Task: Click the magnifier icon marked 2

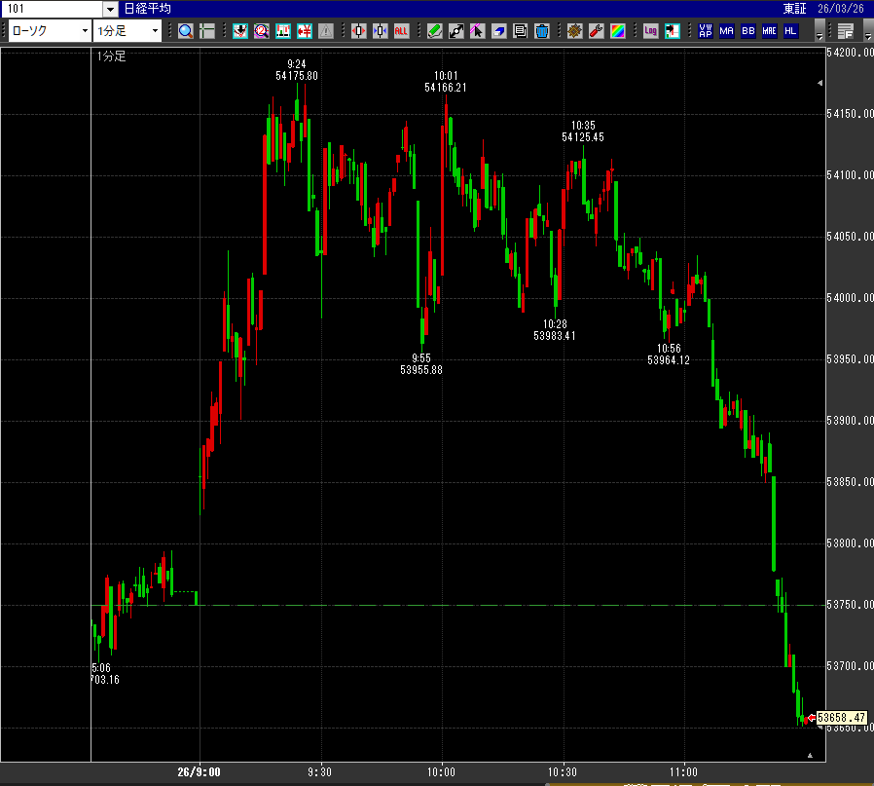Action: (x=262, y=31)
